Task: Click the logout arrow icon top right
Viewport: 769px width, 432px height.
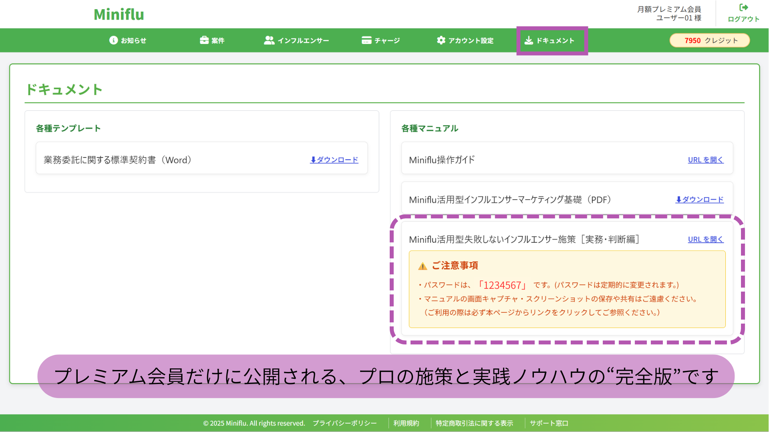Action: [743, 7]
